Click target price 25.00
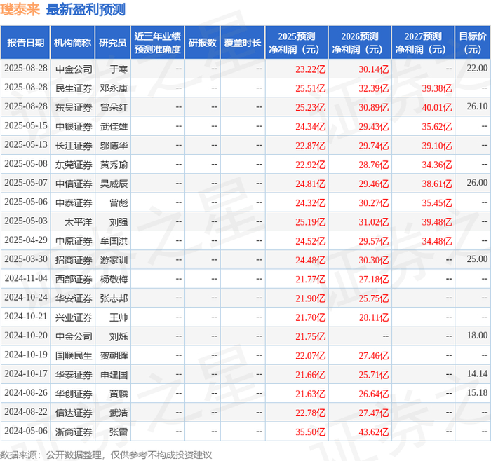The image size is (491, 461). click(477, 259)
